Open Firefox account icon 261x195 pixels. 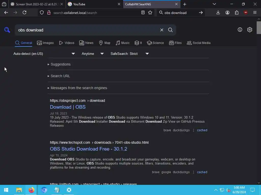pos(227,13)
